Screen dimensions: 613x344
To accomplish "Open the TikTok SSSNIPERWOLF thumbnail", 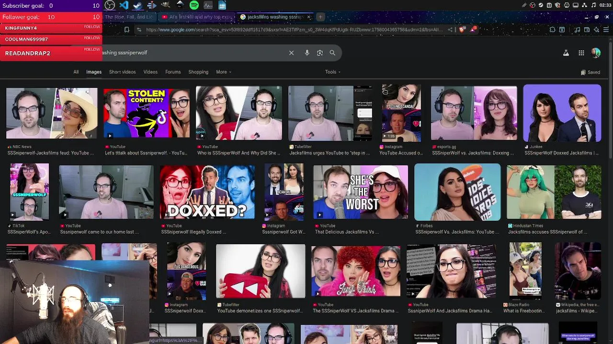I will coord(30,192).
